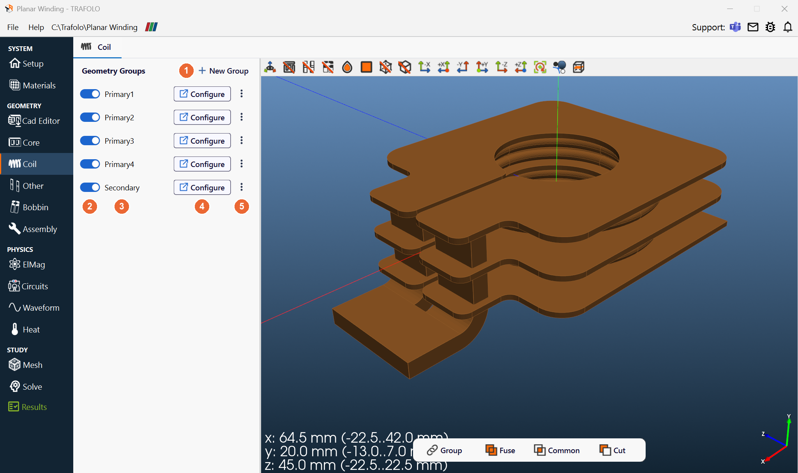This screenshot has height=473, width=798.
Task: Open the File menu
Action: 13,27
